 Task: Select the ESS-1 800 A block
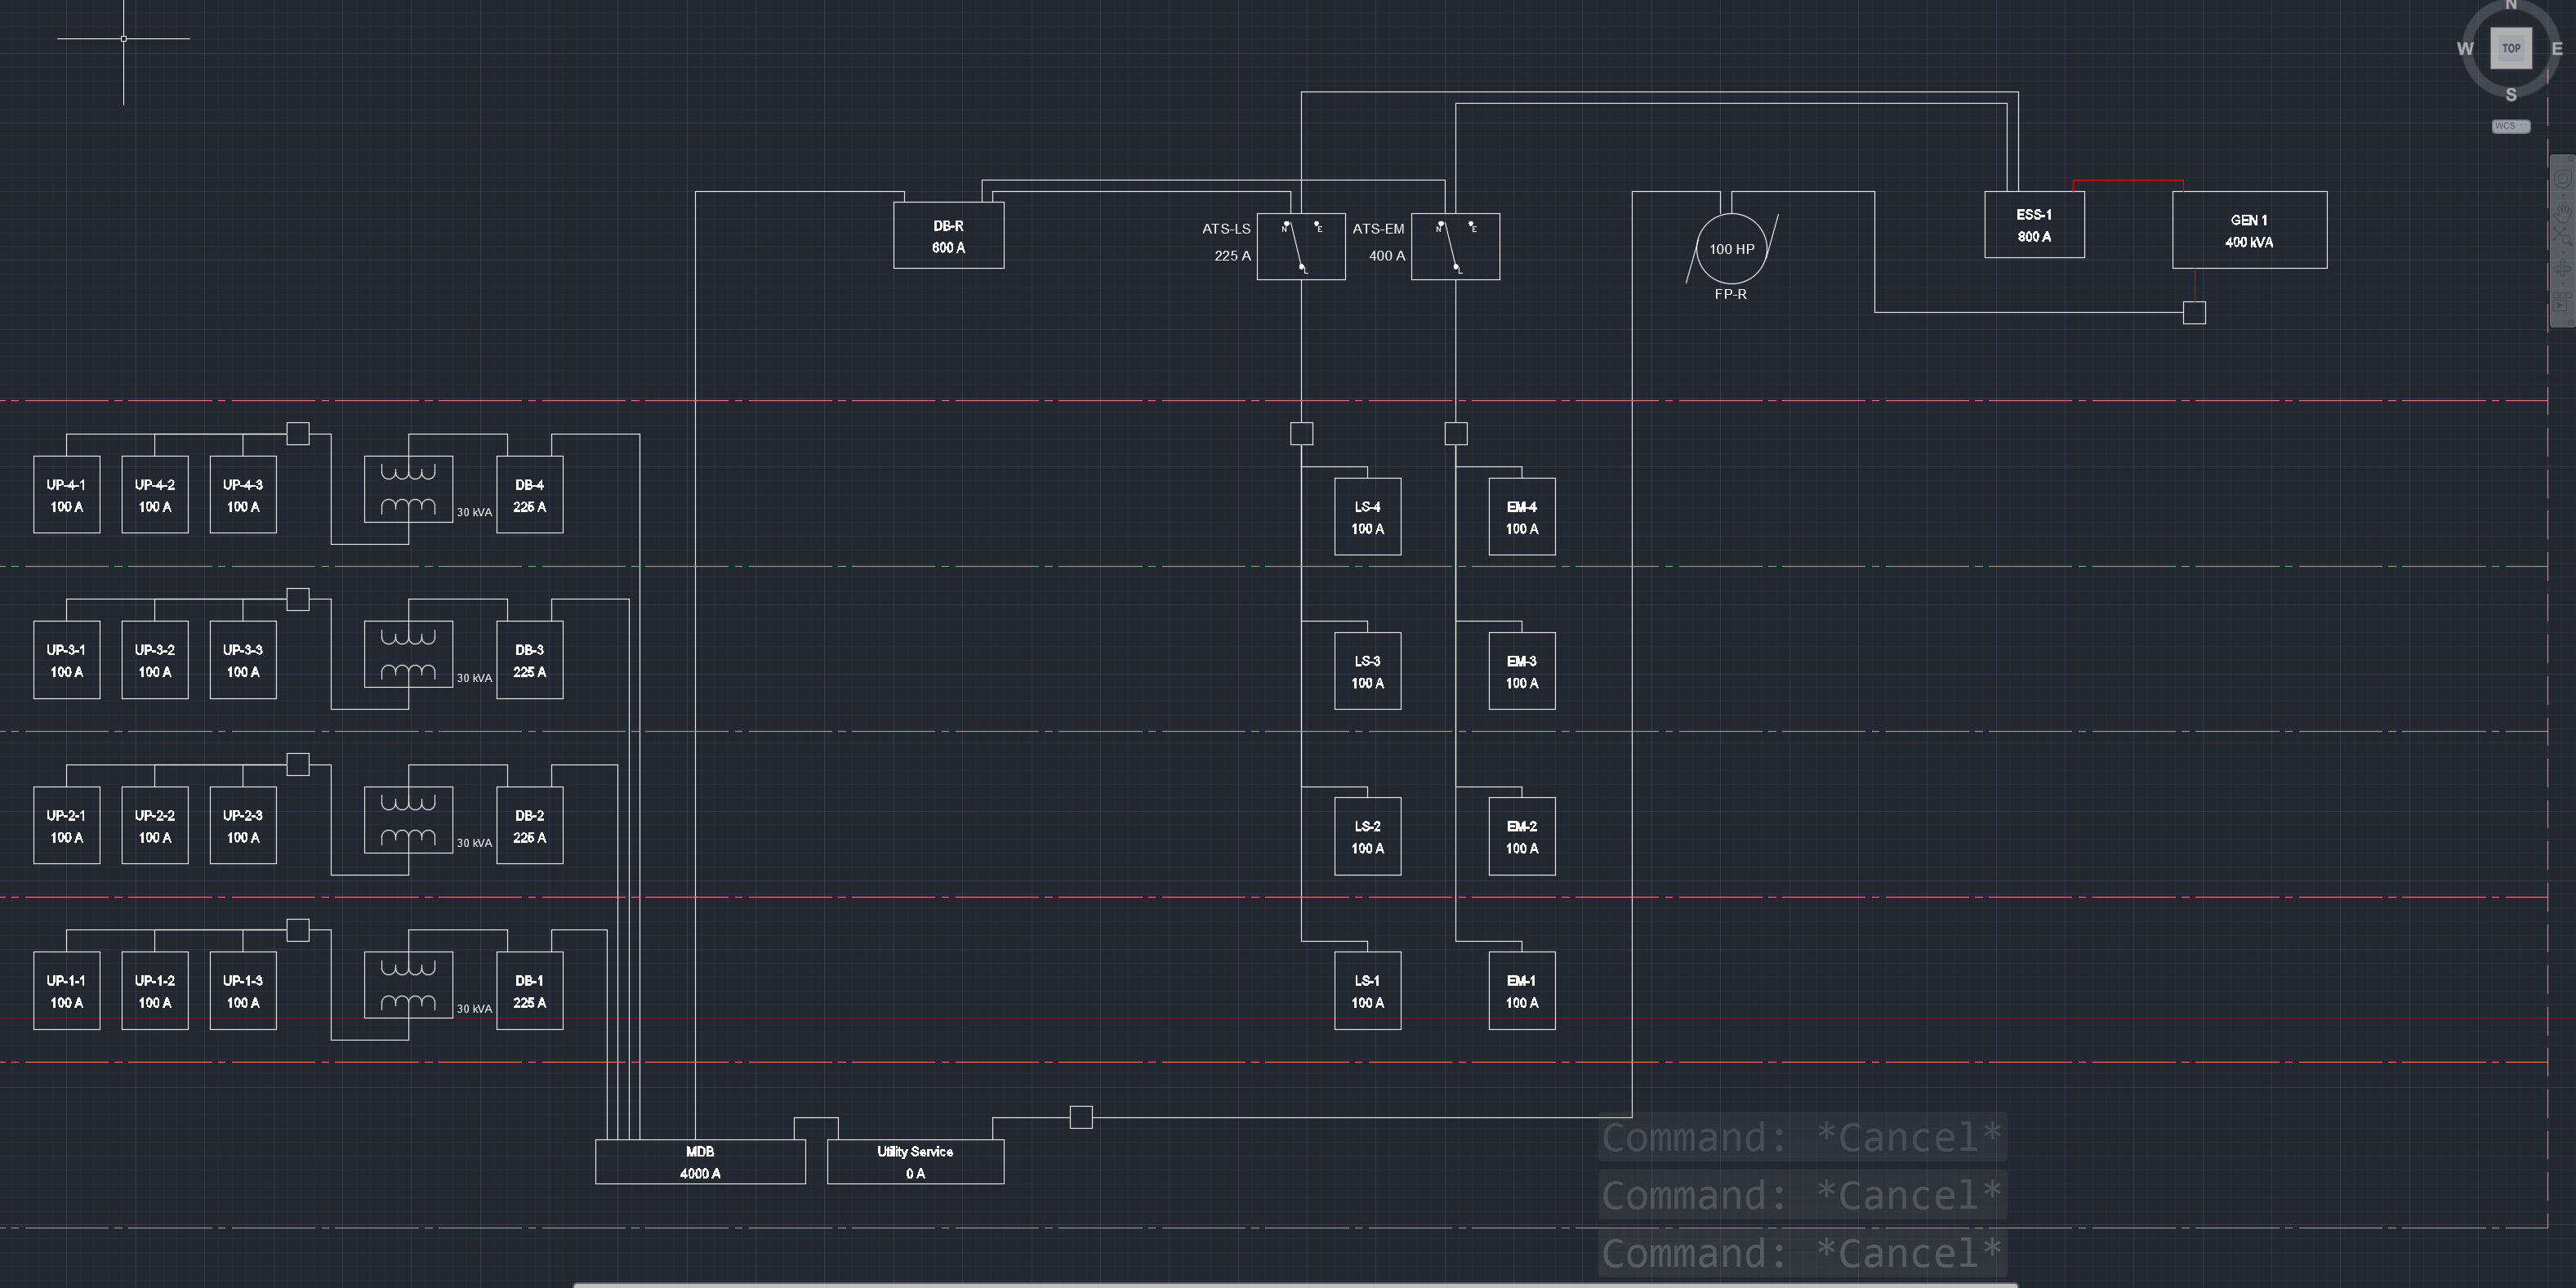point(2035,224)
